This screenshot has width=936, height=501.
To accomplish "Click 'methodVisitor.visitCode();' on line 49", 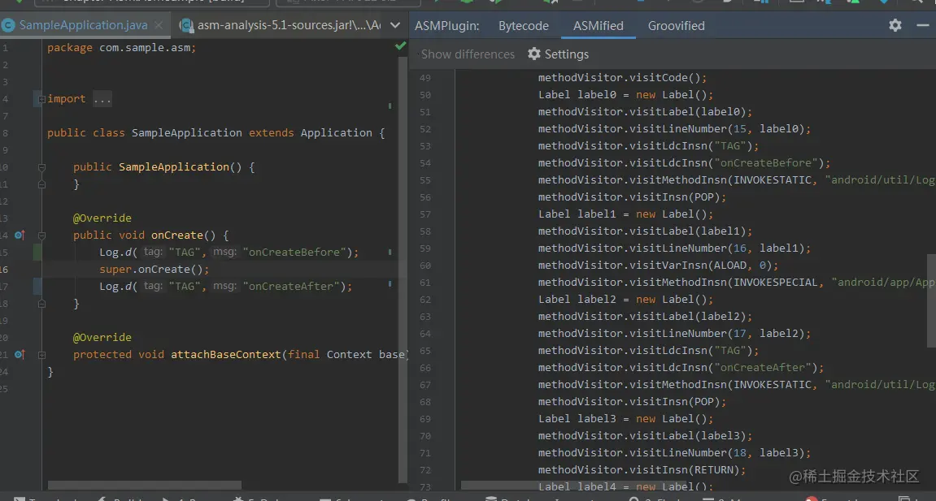I will (x=622, y=77).
